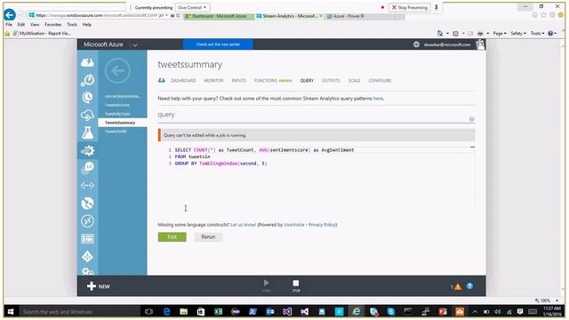This screenshot has width=569, height=320.
Task: Switch to the MONITOR tab
Action: pos(213,81)
